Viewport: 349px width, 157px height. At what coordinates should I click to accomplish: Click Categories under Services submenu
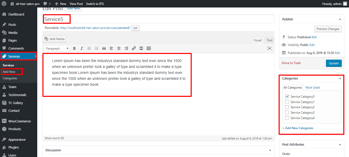tap(10, 78)
